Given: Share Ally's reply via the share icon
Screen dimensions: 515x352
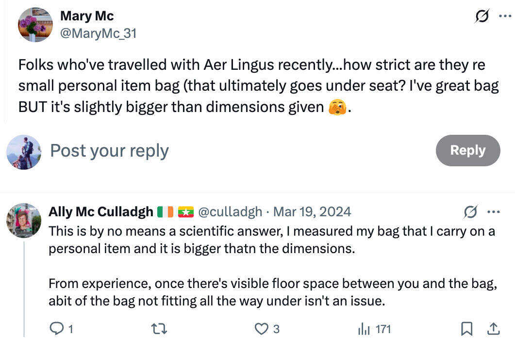Looking at the screenshot, I should pyautogui.click(x=493, y=328).
